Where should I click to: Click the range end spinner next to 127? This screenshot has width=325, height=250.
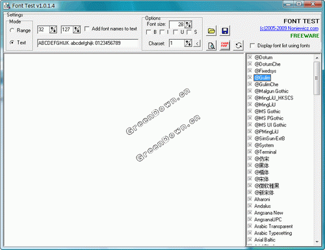(x=77, y=29)
